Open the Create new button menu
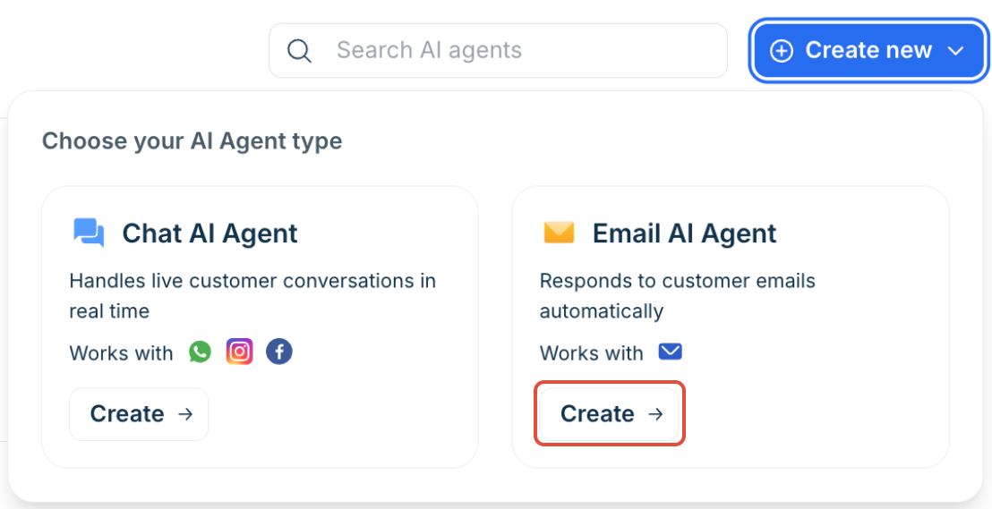992x509 pixels. click(x=867, y=51)
